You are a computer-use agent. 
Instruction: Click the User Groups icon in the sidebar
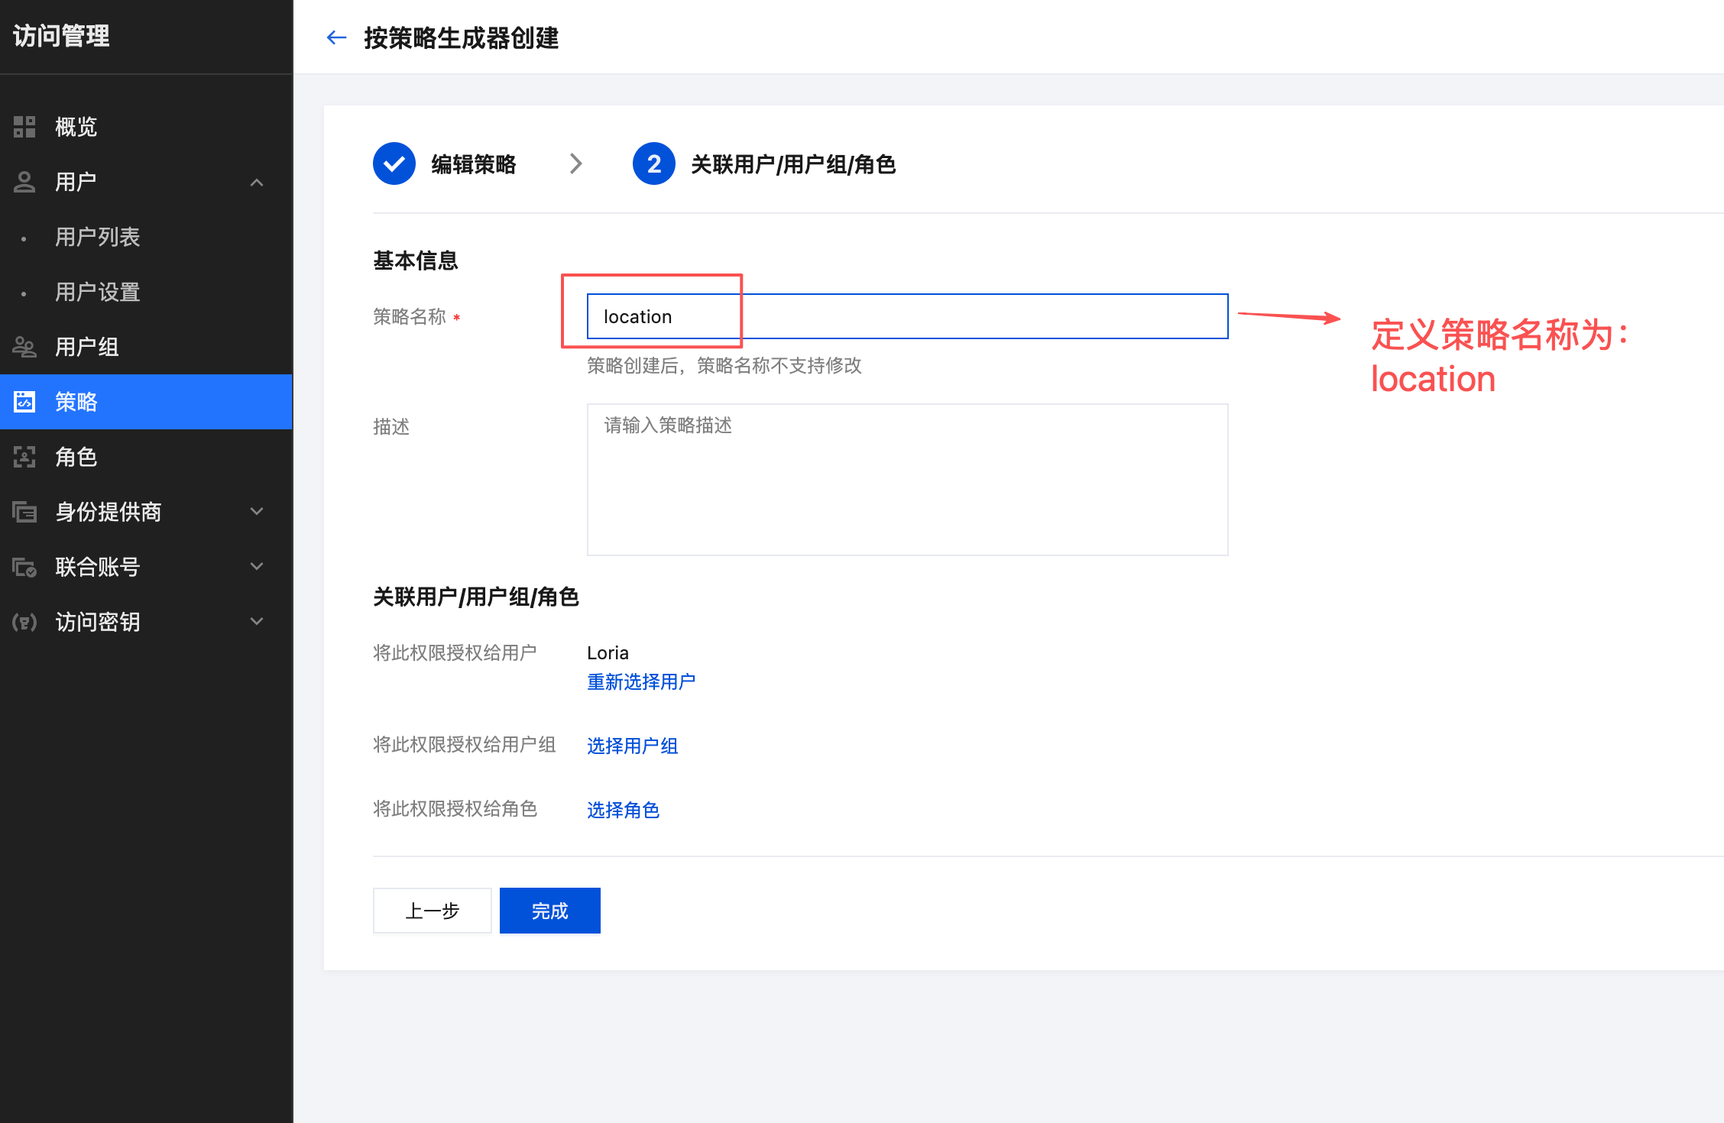pos(24,347)
